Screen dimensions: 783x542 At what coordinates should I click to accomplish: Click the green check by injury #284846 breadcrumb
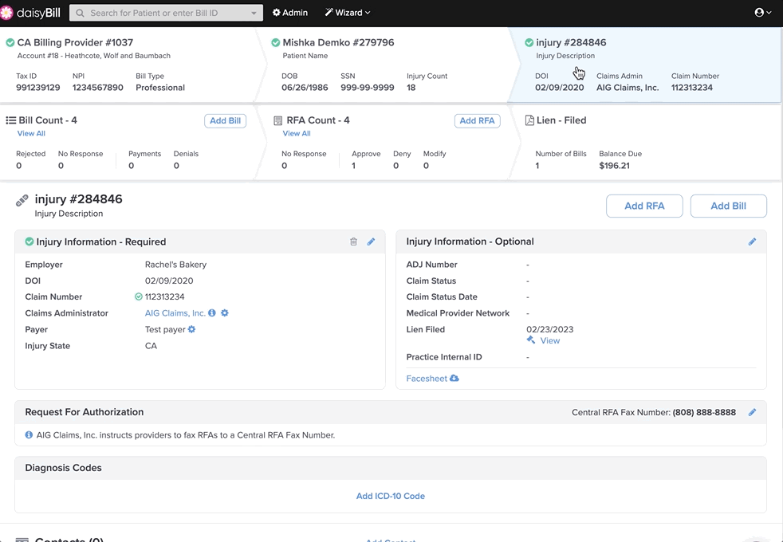(x=529, y=43)
